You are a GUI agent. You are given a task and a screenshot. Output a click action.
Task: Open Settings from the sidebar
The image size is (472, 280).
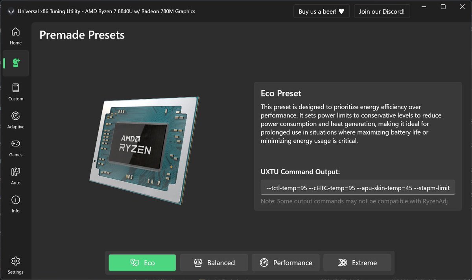[x=16, y=265]
